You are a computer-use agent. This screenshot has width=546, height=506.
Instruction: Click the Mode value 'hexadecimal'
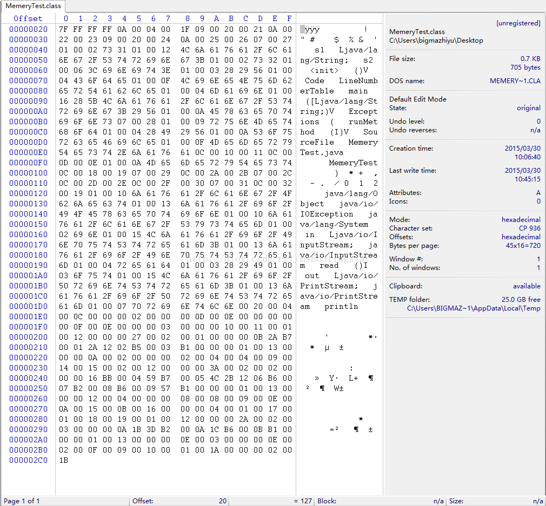click(521, 219)
